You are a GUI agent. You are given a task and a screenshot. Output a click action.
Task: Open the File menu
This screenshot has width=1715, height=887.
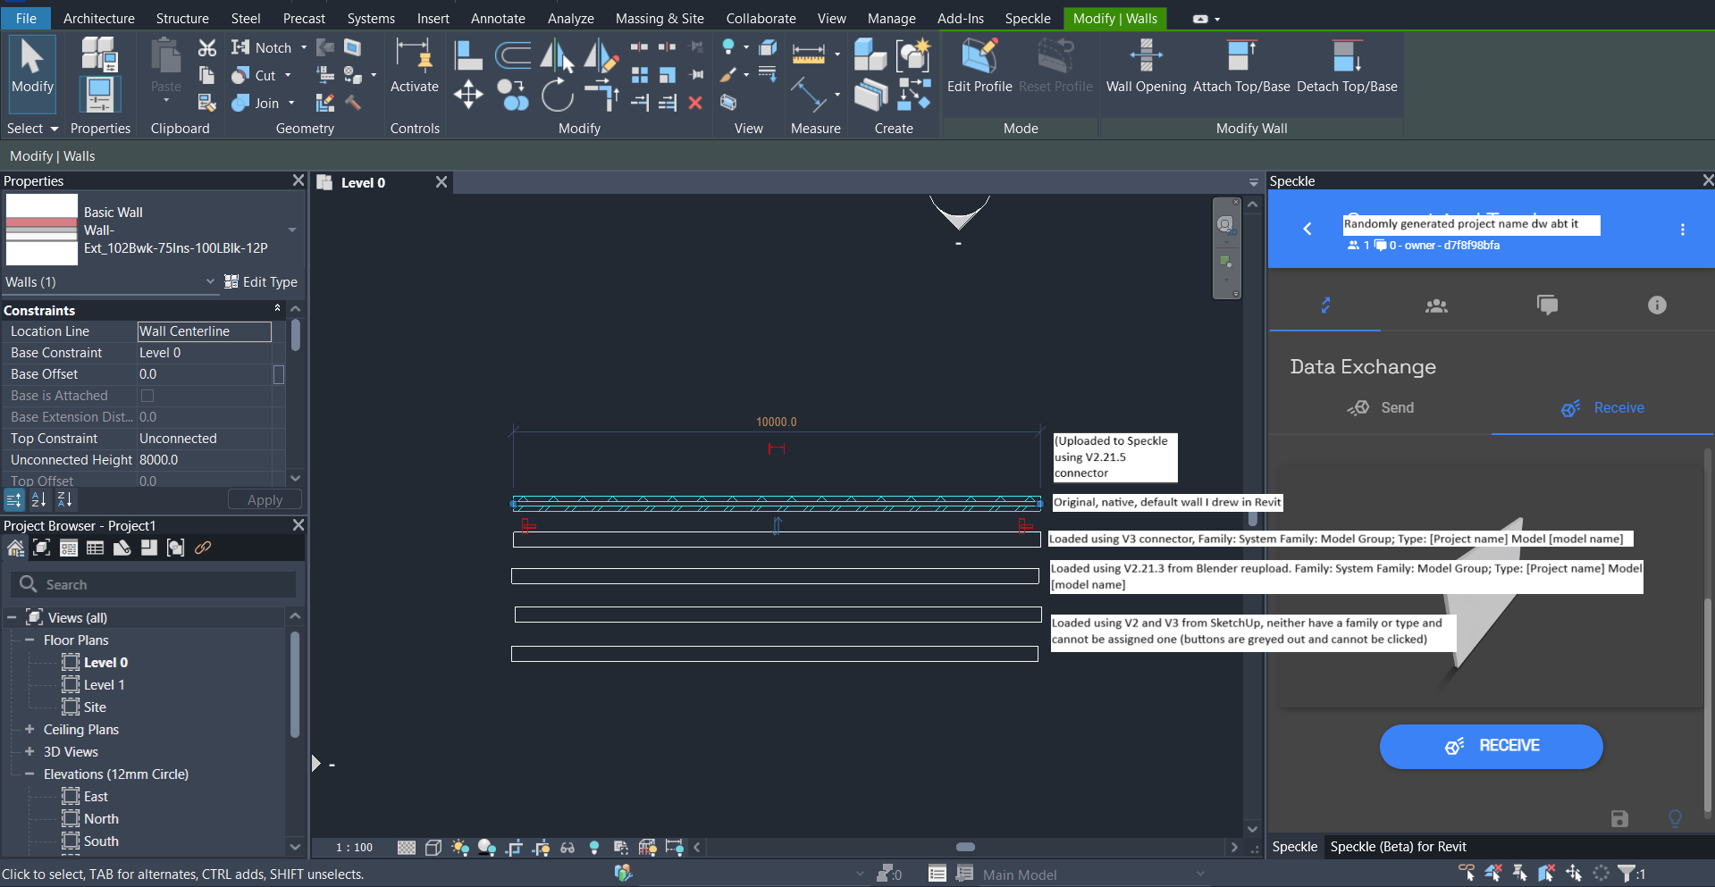coord(27,18)
